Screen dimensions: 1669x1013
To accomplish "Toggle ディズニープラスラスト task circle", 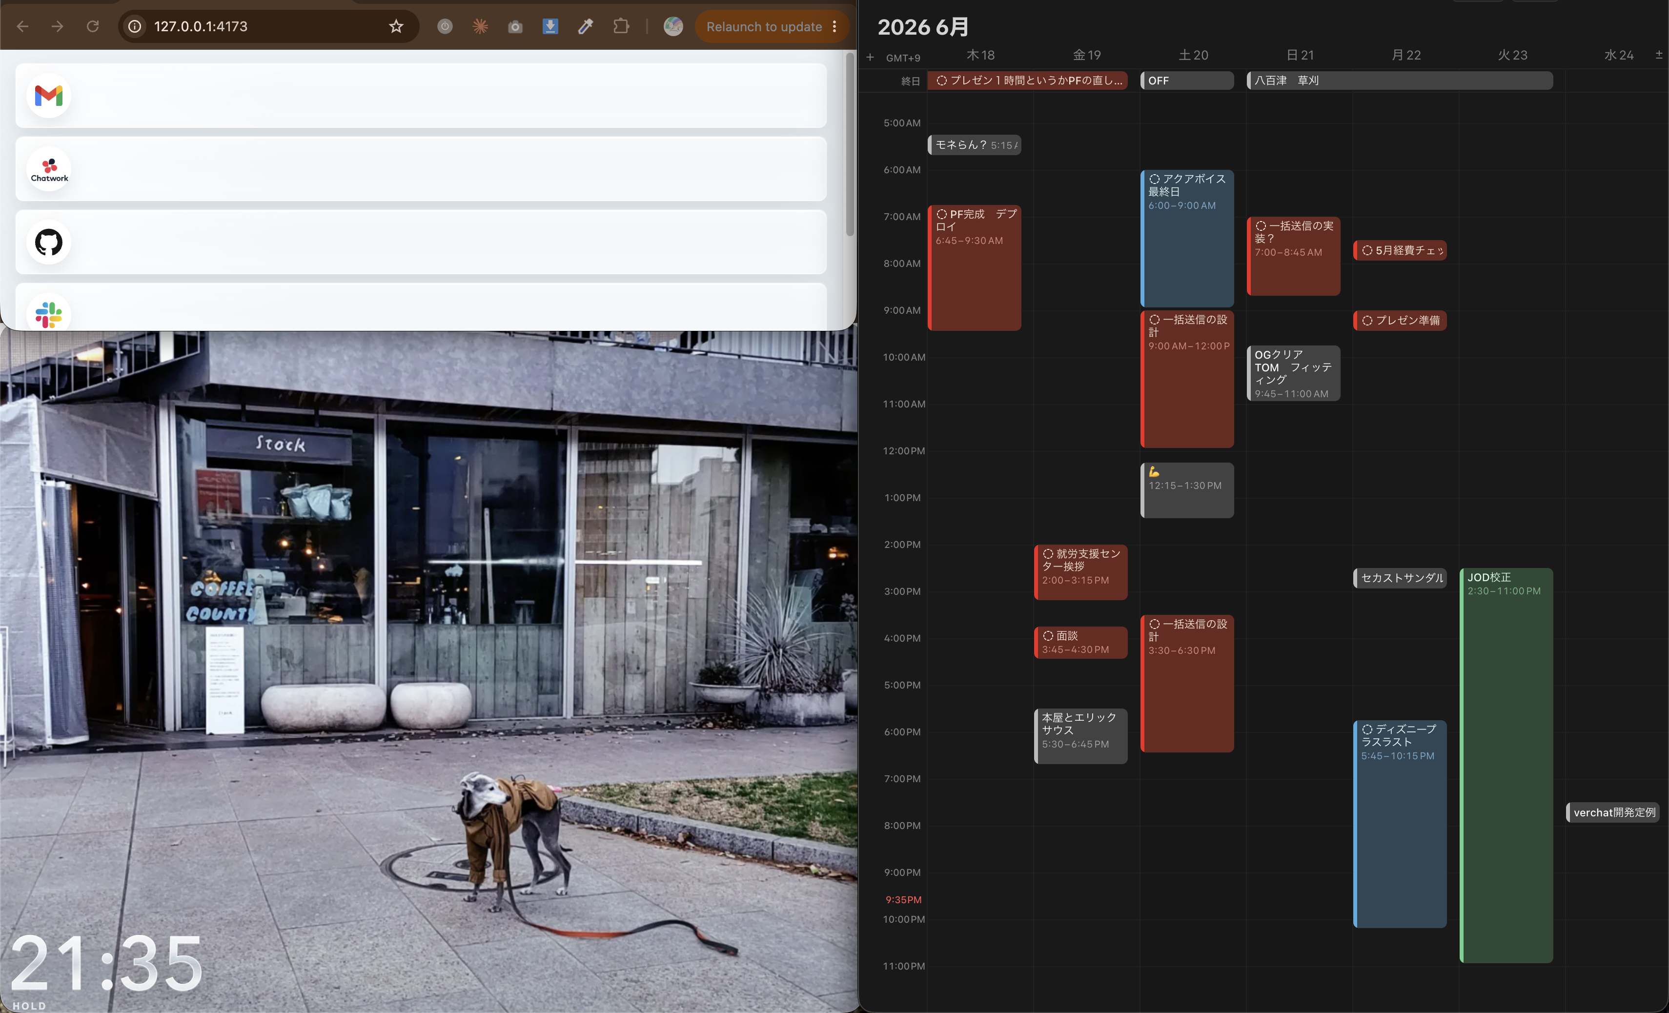I will (1367, 730).
